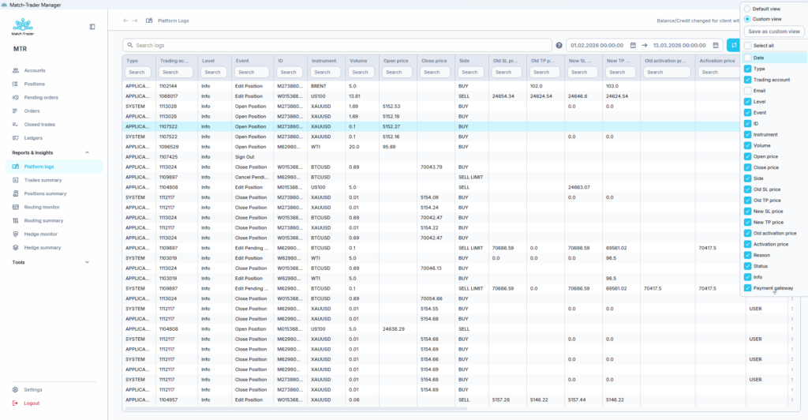Click the Search logs input field

point(339,46)
